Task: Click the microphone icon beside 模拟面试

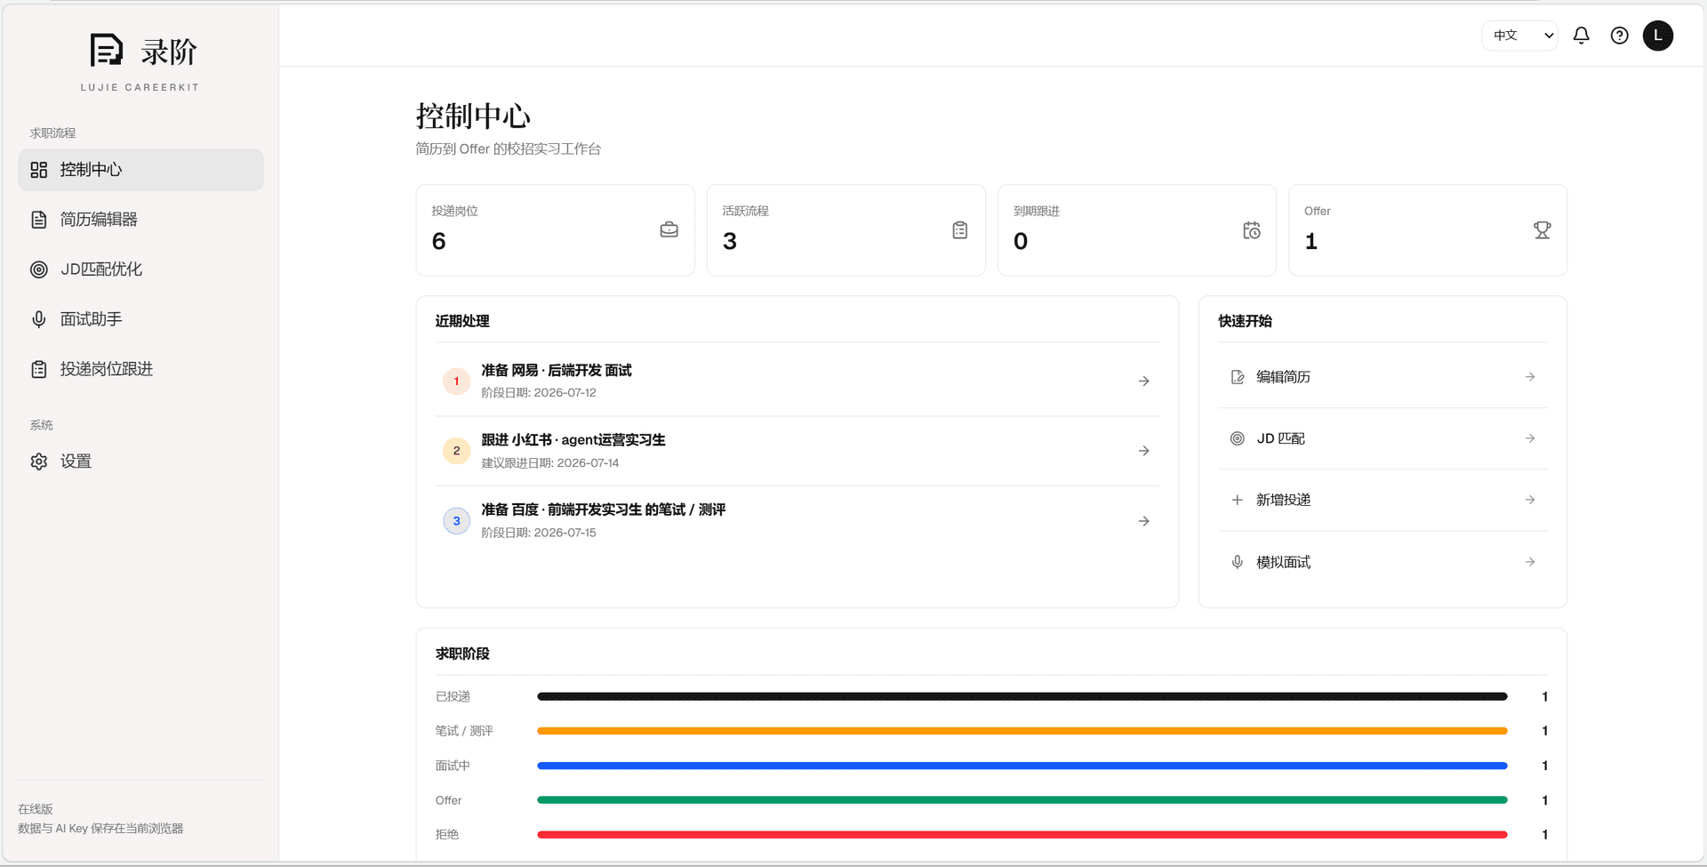Action: pos(1237,562)
